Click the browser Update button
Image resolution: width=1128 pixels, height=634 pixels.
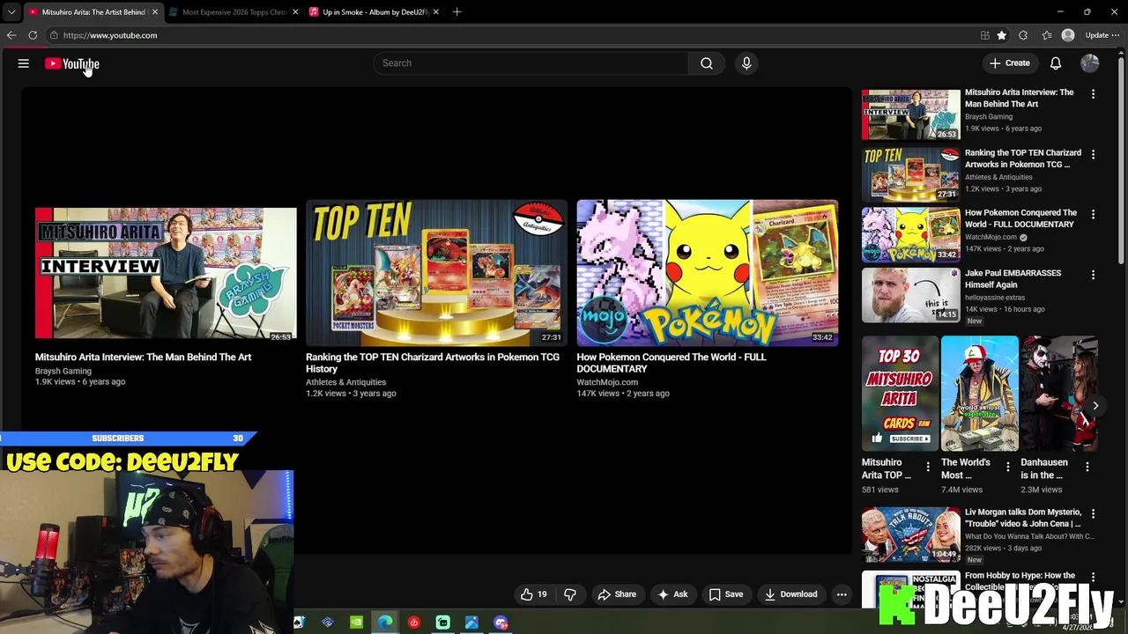[x=1096, y=35]
